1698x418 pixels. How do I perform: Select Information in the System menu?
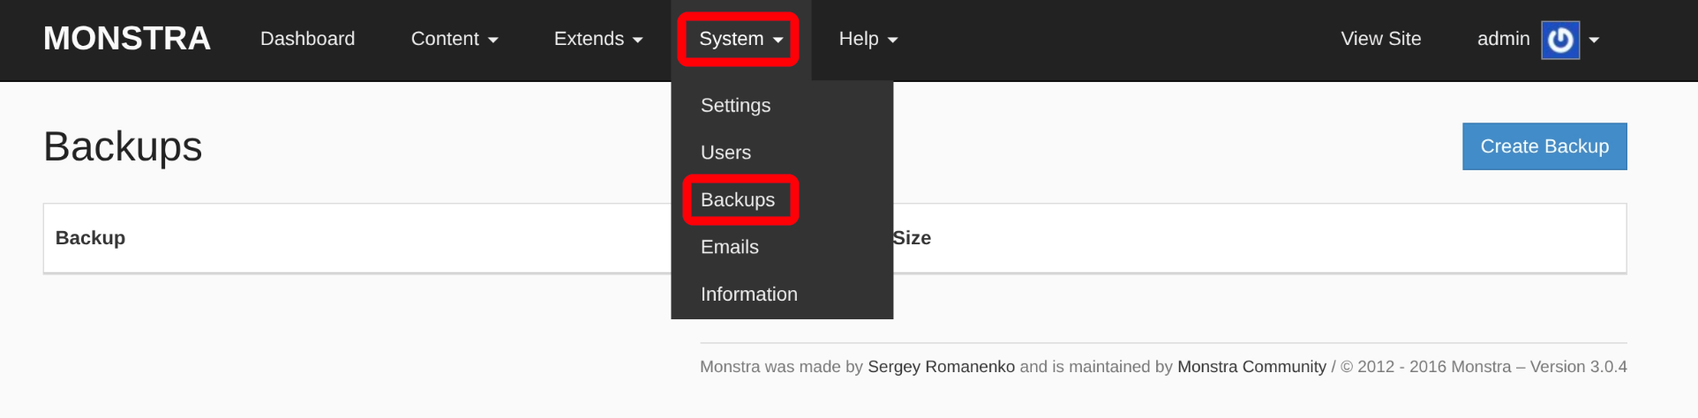coord(748,295)
